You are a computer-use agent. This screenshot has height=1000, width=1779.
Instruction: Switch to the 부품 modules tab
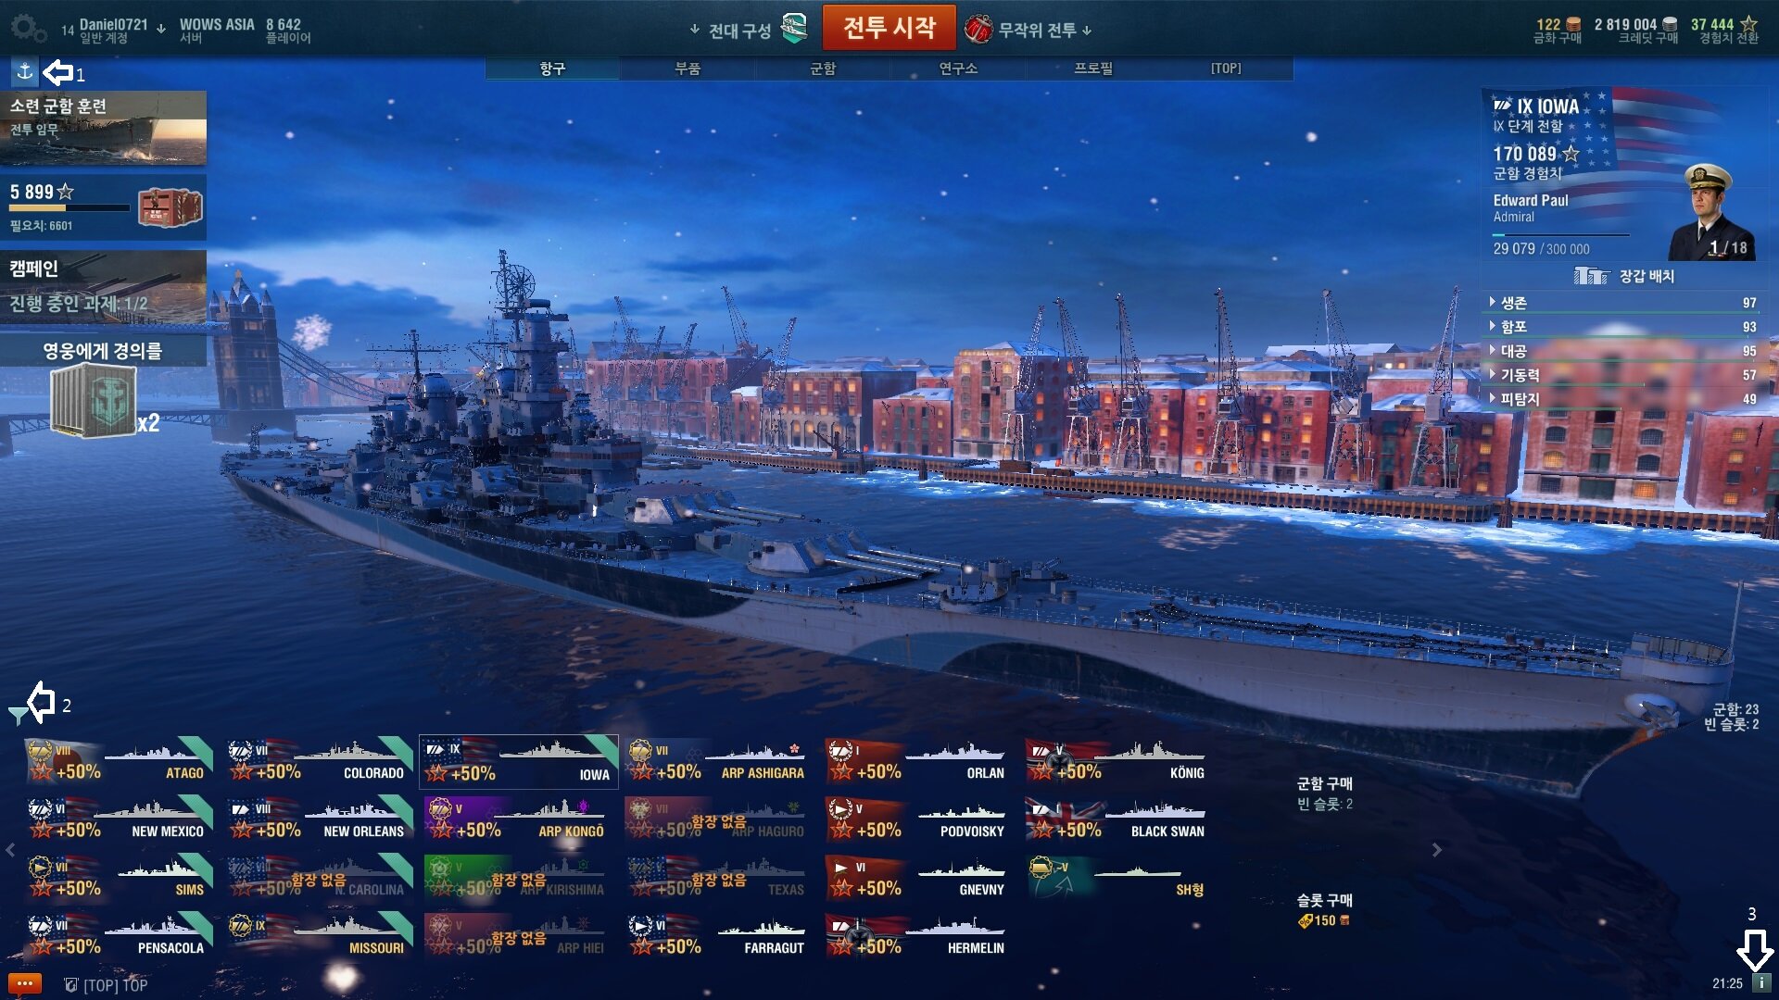click(x=688, y=69)
